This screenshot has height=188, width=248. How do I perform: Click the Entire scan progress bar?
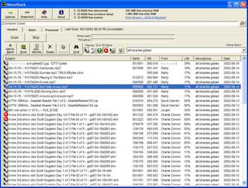click(x=133, y=36)
